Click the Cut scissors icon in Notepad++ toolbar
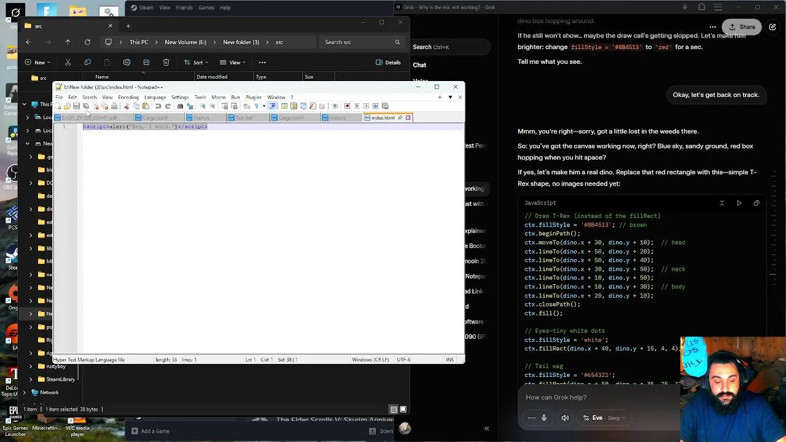The image size is (786, 442). point(127,106)
